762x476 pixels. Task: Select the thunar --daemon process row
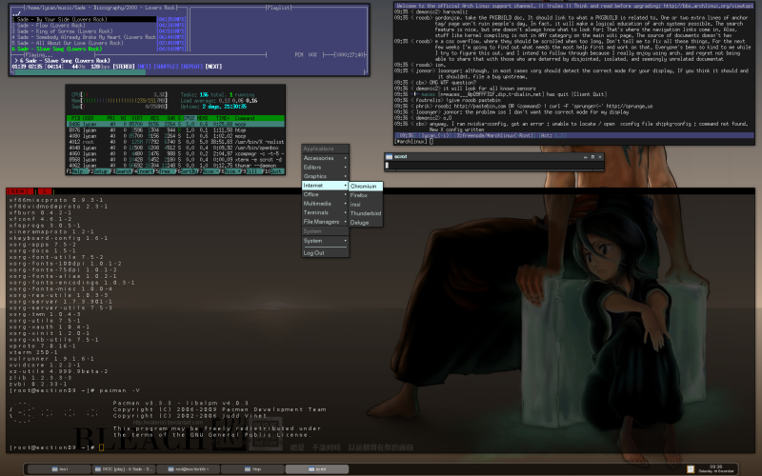(x=175, y=165)
